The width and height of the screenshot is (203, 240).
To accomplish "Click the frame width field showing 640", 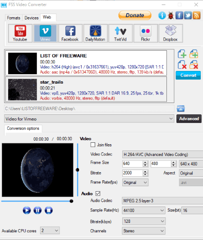I will (133, 164).
